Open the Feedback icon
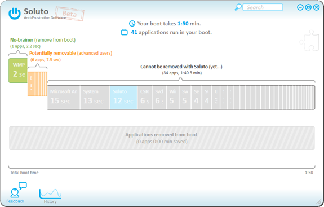The image size is (324, 207). coord(16,193)
